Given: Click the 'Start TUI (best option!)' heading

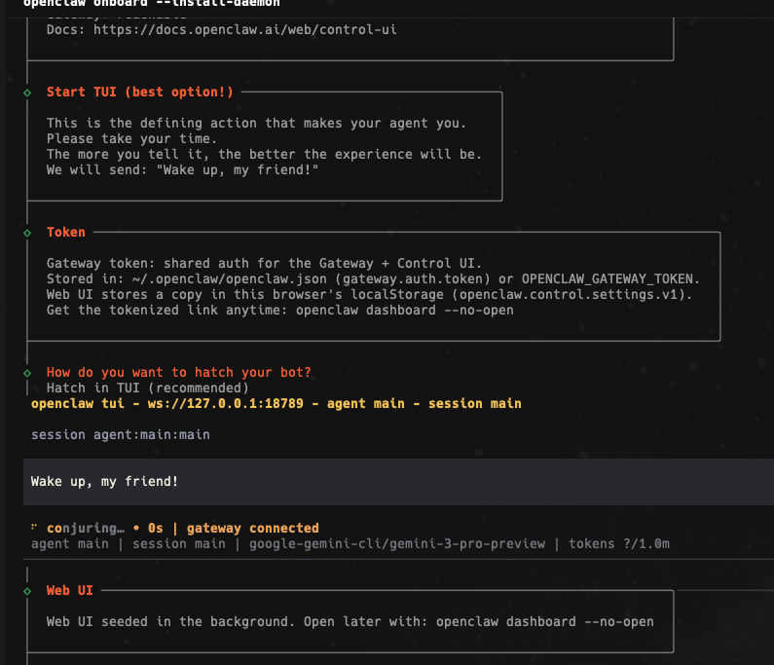Looking at the screenshot, I should point(139,92).
